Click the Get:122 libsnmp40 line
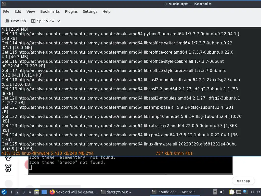This screenshot has height=196, width=261. [122, 118]
